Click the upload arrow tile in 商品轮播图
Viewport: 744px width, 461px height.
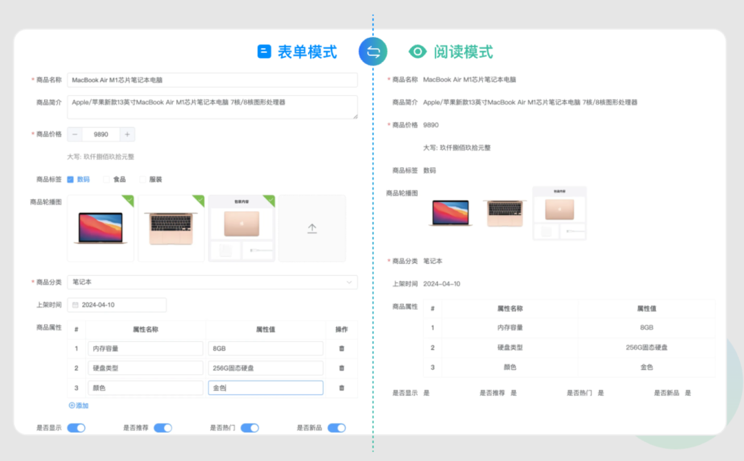(x=312, y=228)
